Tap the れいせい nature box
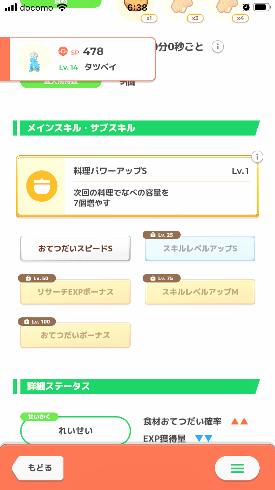Image resolution: width=275 pixels, height=490 pixels. (76, 431)
